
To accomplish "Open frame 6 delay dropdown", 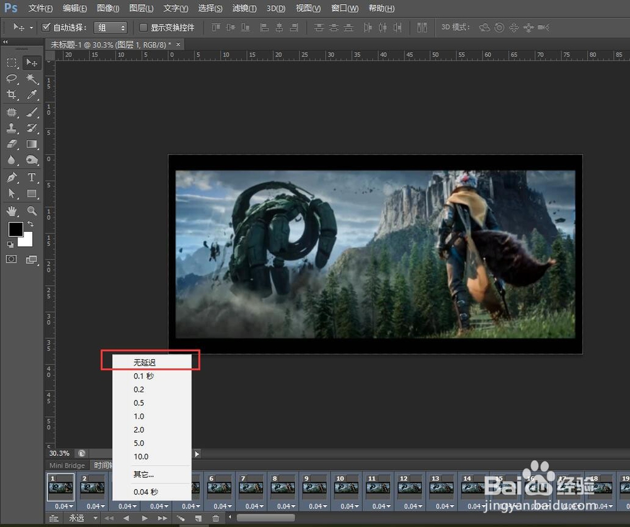I will point(222,506).
